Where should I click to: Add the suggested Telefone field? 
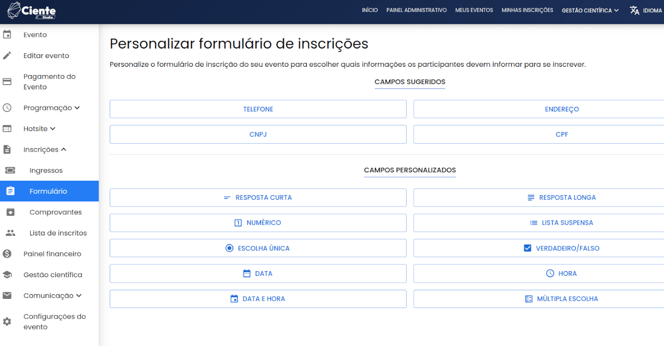[258, 109]
